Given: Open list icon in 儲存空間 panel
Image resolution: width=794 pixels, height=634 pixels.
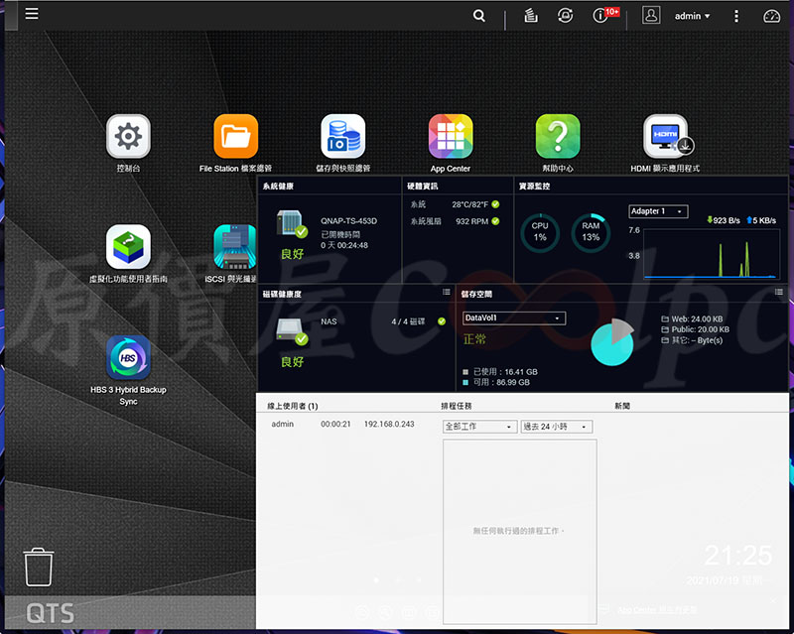Looking at the screenshot, I should [779, 292].
